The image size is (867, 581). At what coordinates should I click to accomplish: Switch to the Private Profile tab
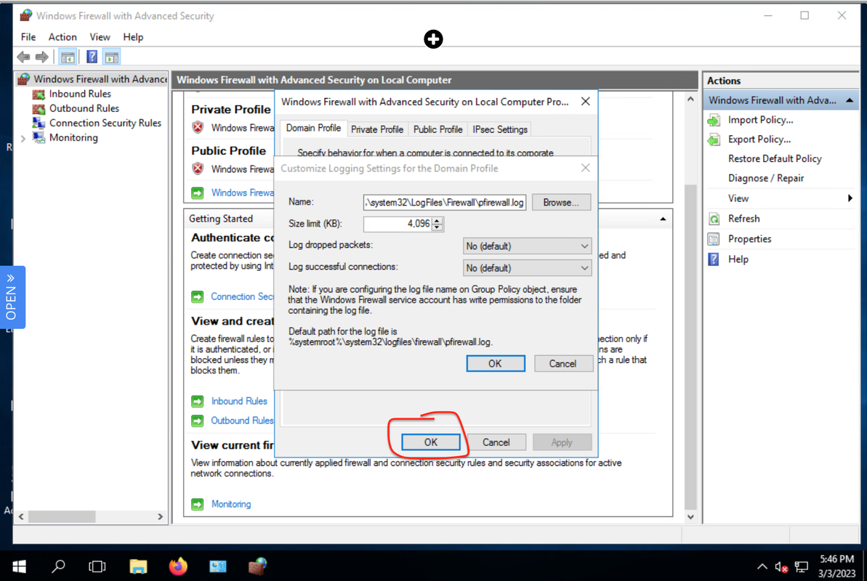click(x=377, y=129)
